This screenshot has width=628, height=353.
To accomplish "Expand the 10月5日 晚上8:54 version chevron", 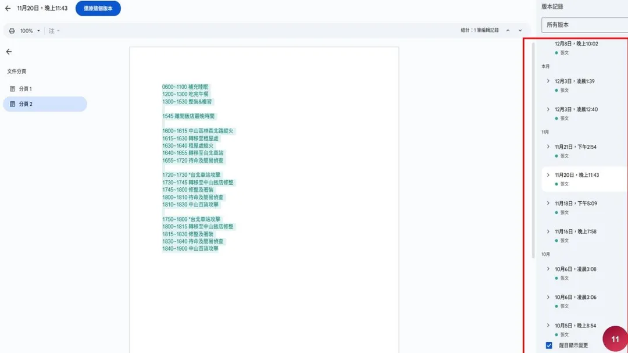I will pyautogui.click(x=548, y=325).
